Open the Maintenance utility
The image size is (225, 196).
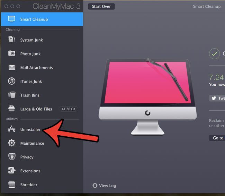coord(42,143)
